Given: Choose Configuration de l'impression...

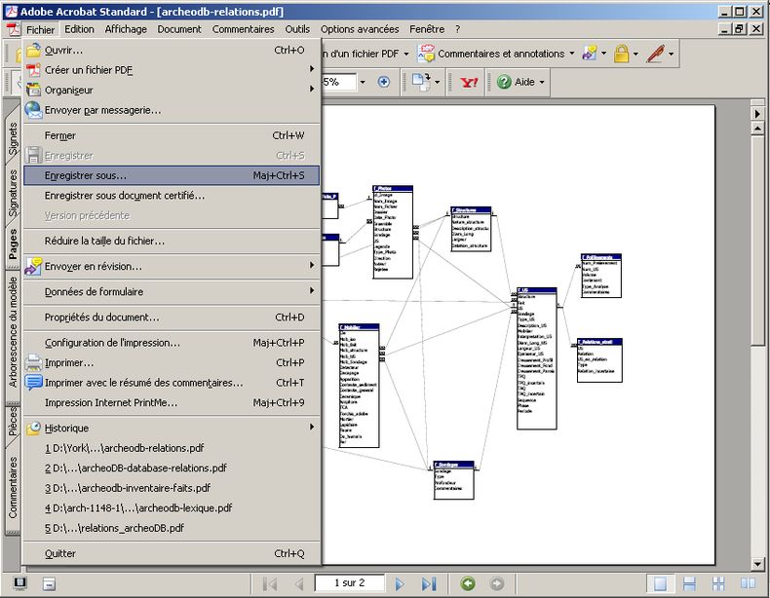Looking at the screenshot, I should click(x=172, y=343).
